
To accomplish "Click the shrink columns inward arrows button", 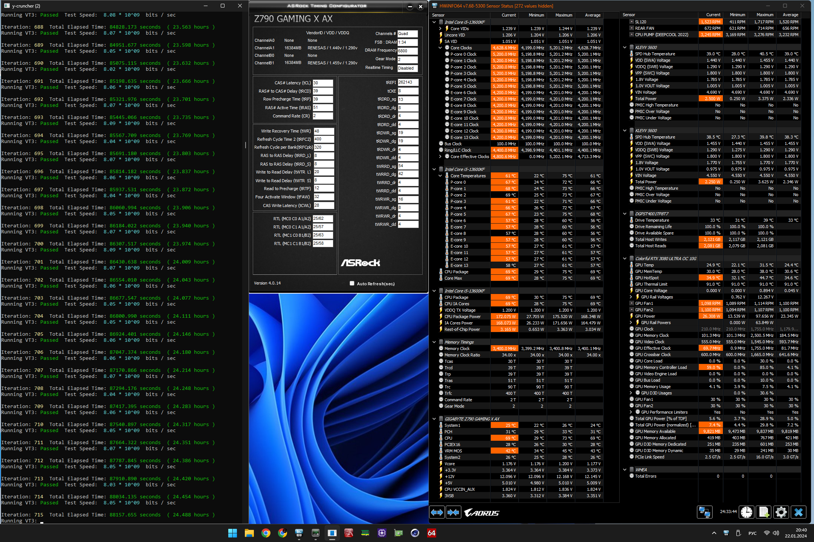I will pyautogui.click(x=453, y=512).
